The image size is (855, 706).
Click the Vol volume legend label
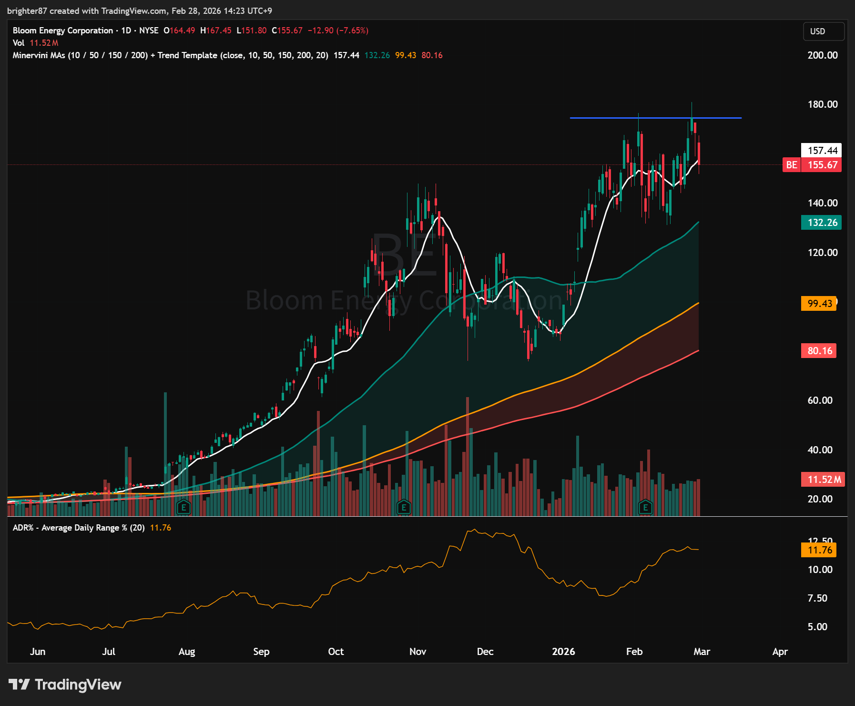18,43
